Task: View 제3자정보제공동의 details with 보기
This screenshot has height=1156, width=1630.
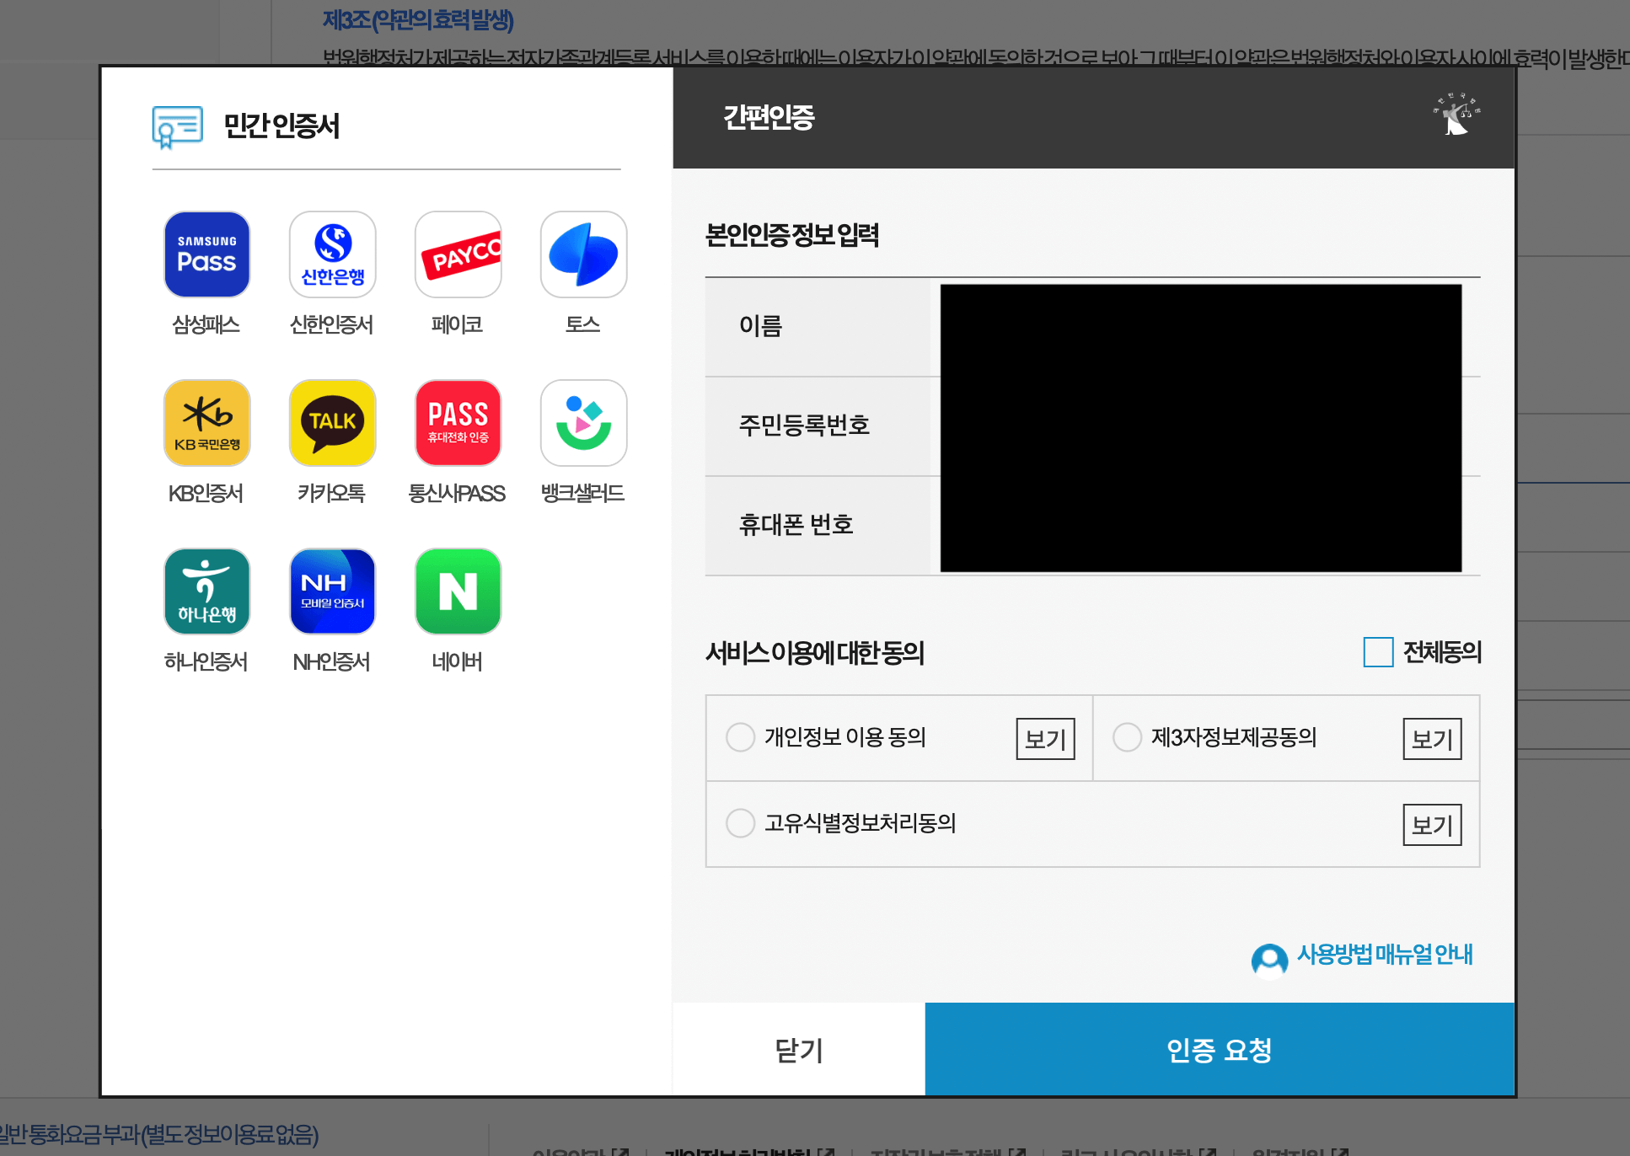Action: pos(1432,739)
